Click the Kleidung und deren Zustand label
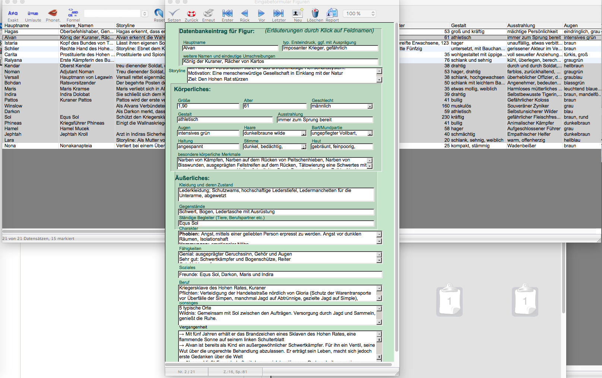This screenshot has height=378, width=602. pos(206,185)
